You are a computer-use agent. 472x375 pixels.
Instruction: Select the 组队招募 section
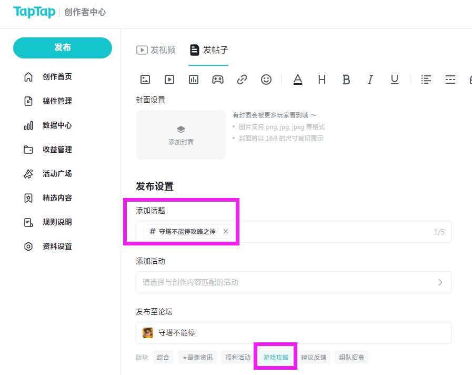click(x=352, y=358)
